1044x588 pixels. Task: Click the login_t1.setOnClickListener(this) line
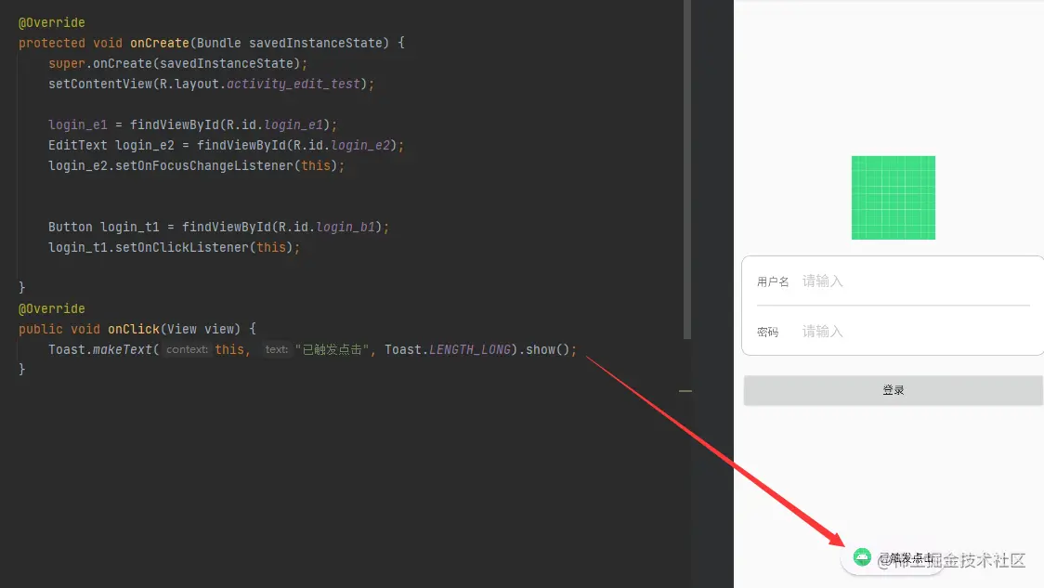[174, 247]
